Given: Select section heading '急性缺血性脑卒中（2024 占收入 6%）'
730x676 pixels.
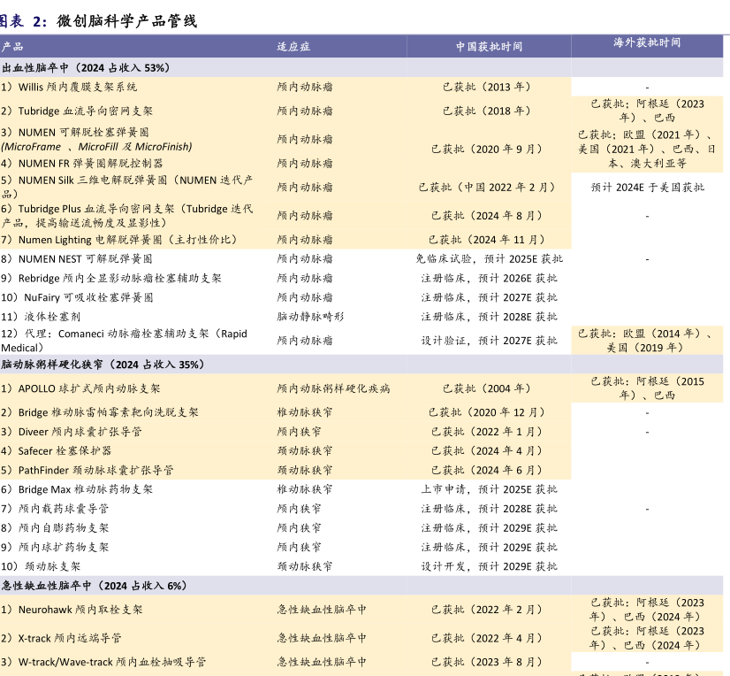Looking at the screenshot, I should click(x=94, y=586).
